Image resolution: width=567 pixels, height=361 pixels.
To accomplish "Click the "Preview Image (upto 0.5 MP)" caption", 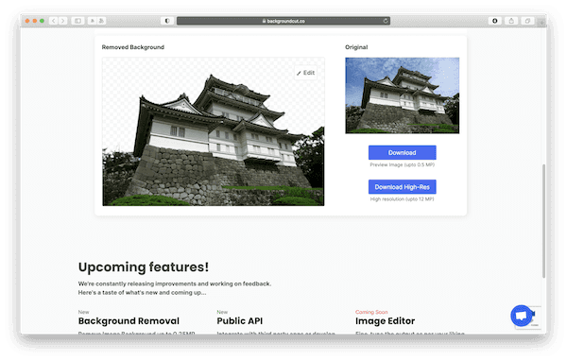I will [x=403, y=164].
